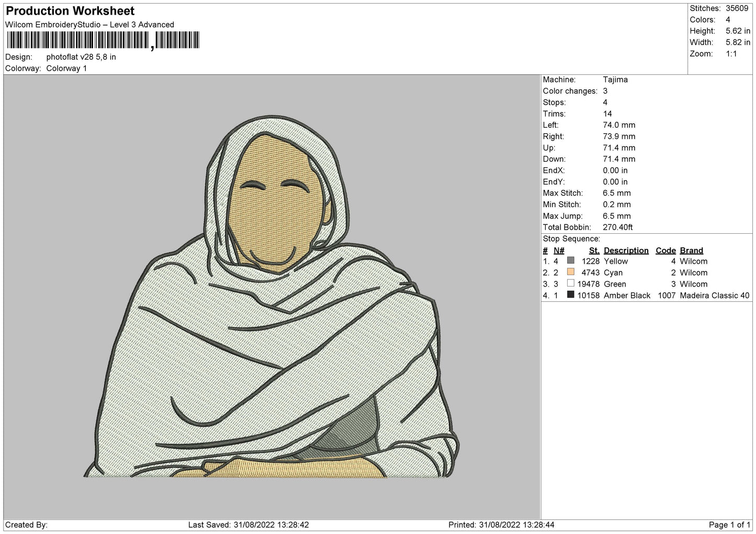Click the Trims value 14
The height and width of the screenshot is (534, 756).
tap(607, 113)
